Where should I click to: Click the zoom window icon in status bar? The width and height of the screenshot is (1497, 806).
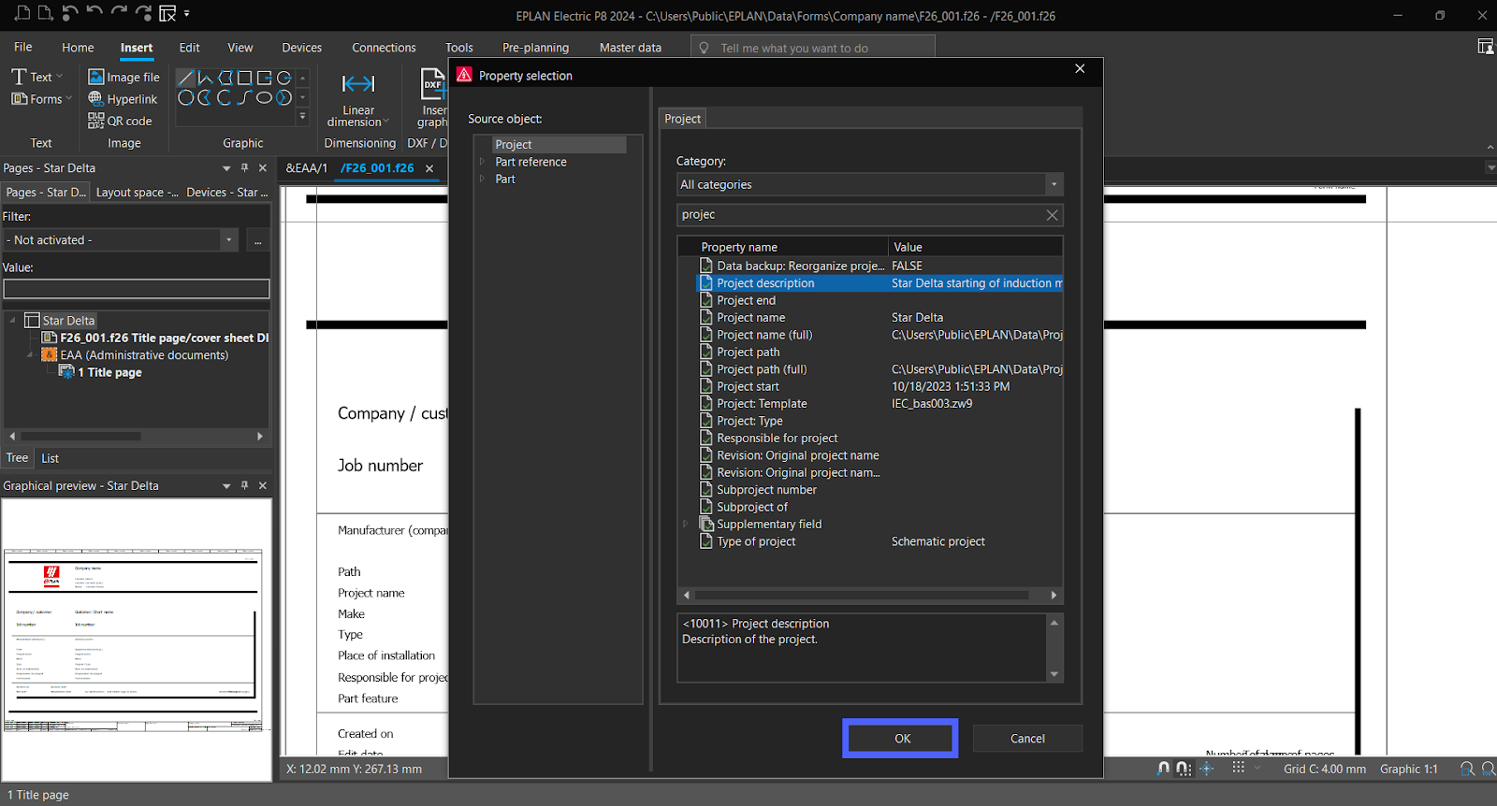click(x=1467, y=769)
